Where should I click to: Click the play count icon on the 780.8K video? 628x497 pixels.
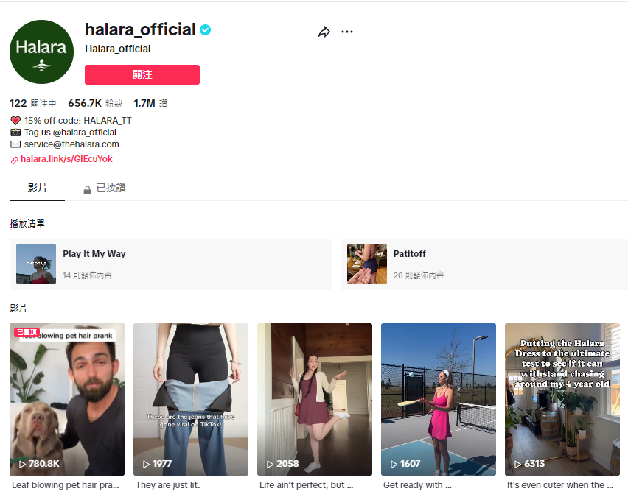click(22, 464)
